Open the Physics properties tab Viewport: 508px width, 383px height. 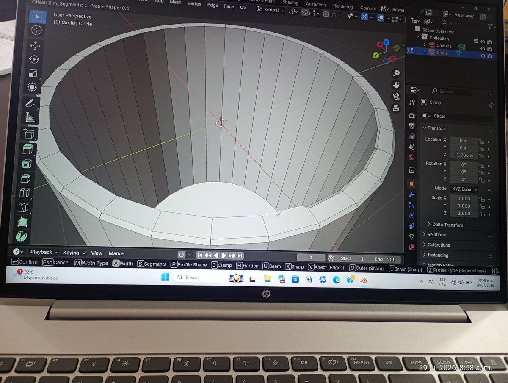point(412,215)
